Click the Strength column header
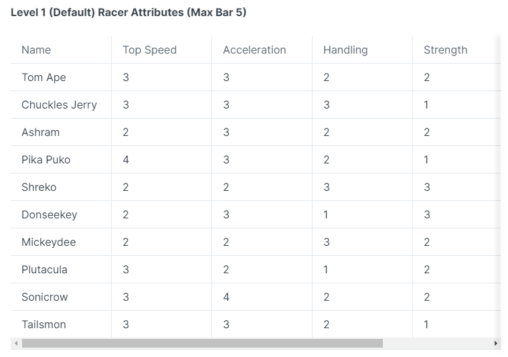508x357 pixels. (x=457, y=50)
